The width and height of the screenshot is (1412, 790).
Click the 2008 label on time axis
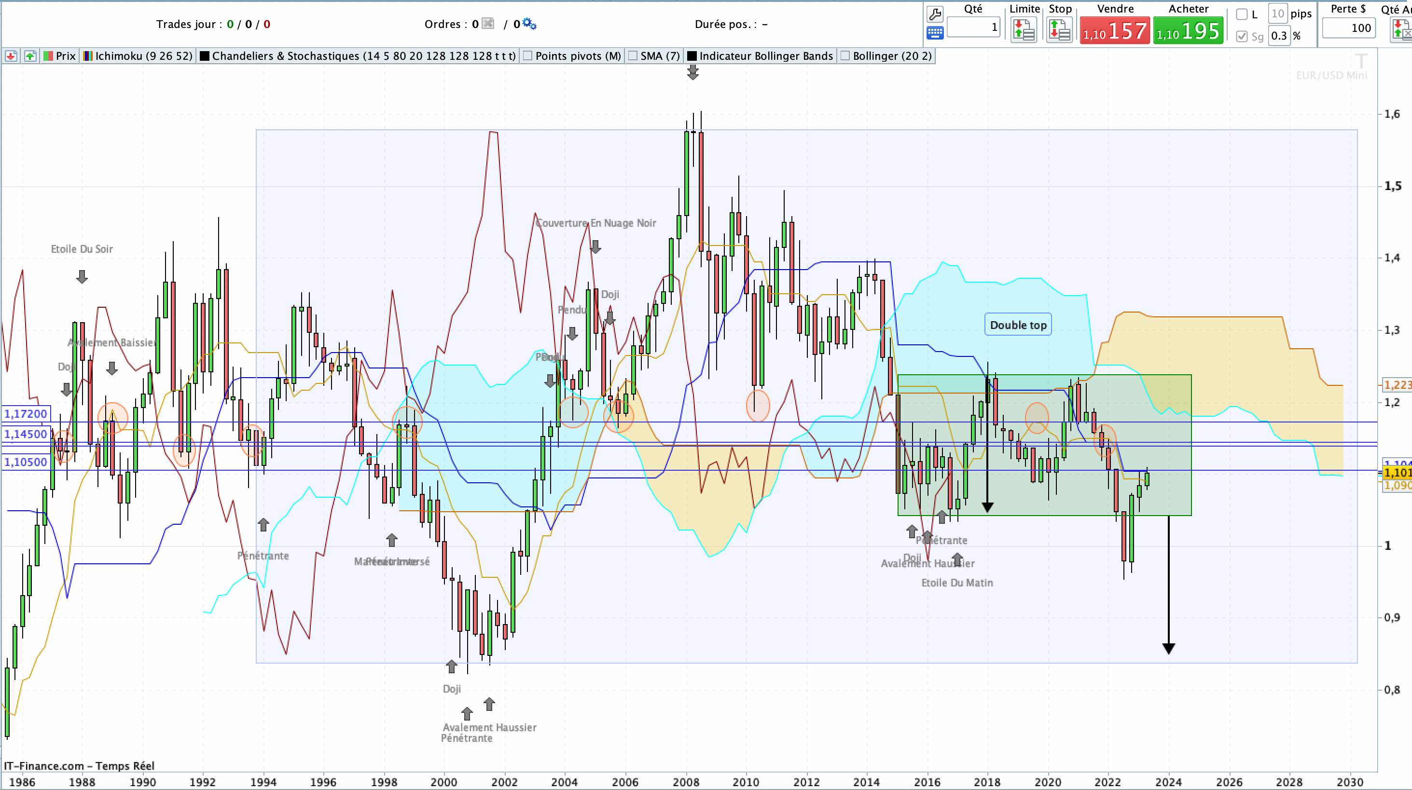(x=686, y=782)
